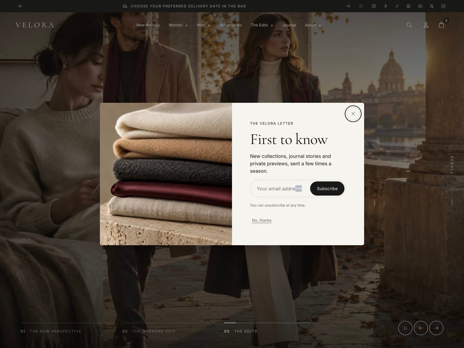The width and height of the screenshot is (464, 348).
Task: Open the account sign-in icon
Action: [x=426, y=25]
